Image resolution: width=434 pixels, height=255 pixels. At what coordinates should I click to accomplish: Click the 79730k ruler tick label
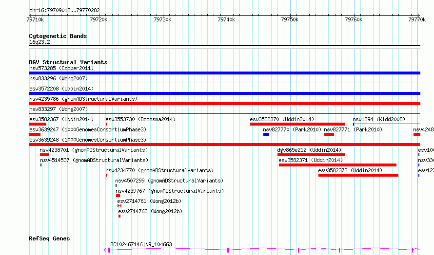[x=162, y=19]
